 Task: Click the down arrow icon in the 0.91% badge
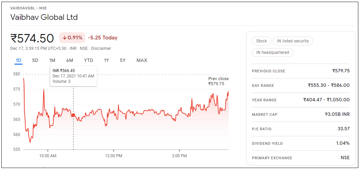[x=64, y=38]
